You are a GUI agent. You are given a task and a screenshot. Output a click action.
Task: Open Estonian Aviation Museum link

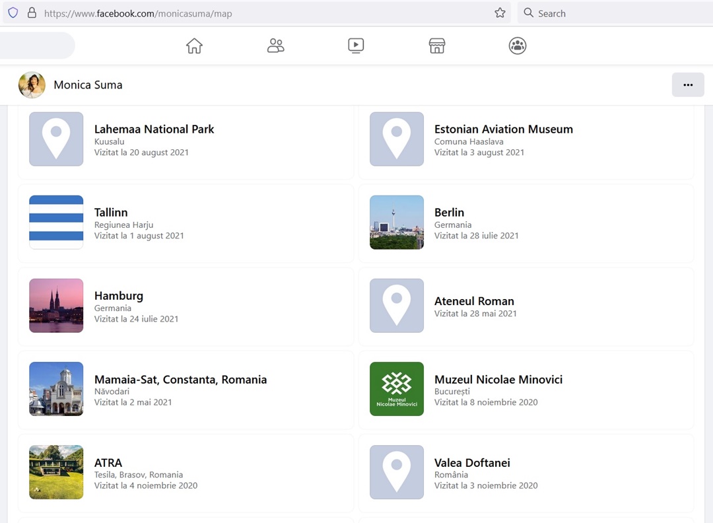(503, 129)
